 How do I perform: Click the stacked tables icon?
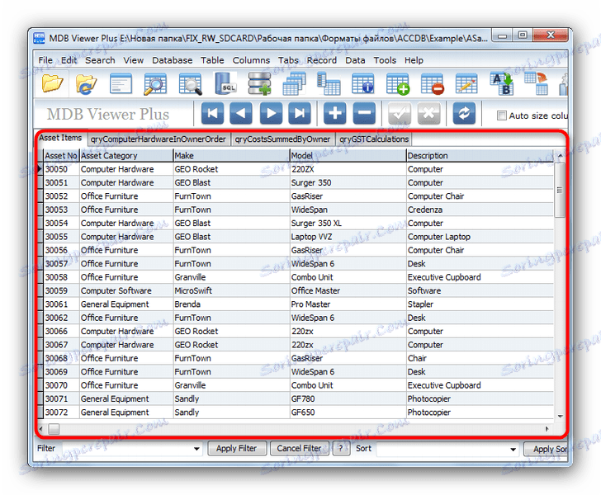point(294,83)
